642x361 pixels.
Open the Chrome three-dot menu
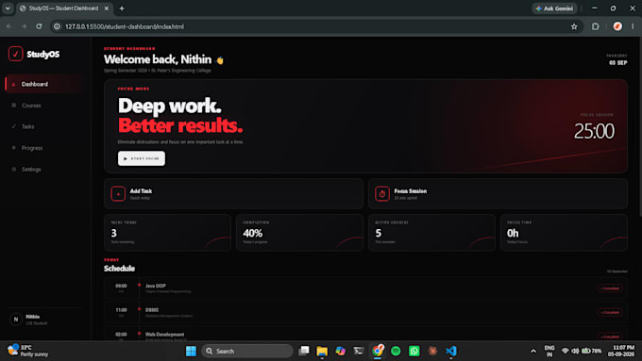point(633,26)
